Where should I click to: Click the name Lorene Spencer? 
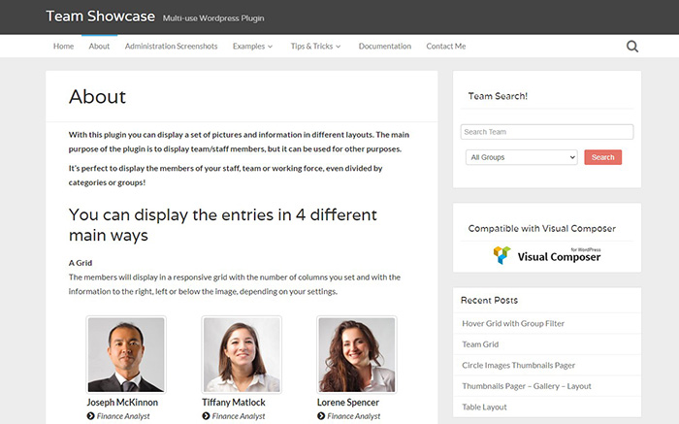coord(347,403)
